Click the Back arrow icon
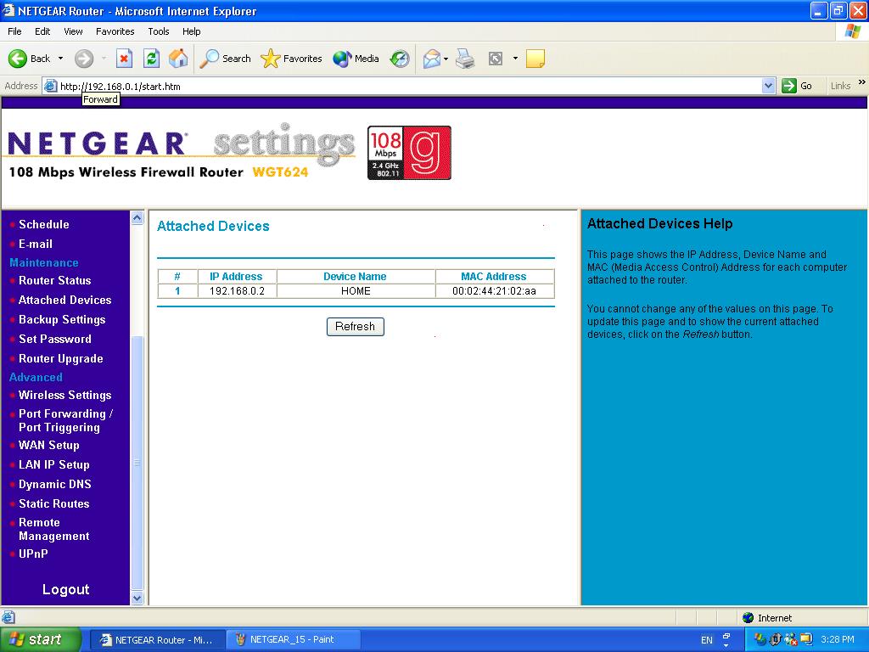The width and height of the screenshot is (869, 652). pyautogui.click(x=18, y=59)
